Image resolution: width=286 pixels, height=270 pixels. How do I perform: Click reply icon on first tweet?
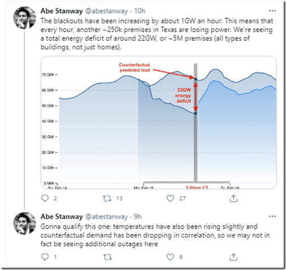click(45, 198)
